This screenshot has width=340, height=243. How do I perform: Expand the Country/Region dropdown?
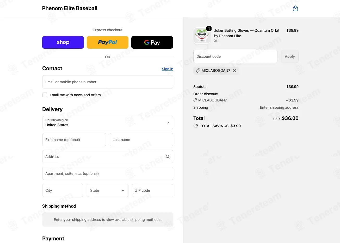tap(108, 123)
